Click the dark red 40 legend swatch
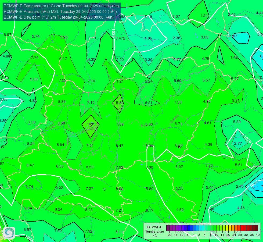The image size is (263, 242). [257, 228]
